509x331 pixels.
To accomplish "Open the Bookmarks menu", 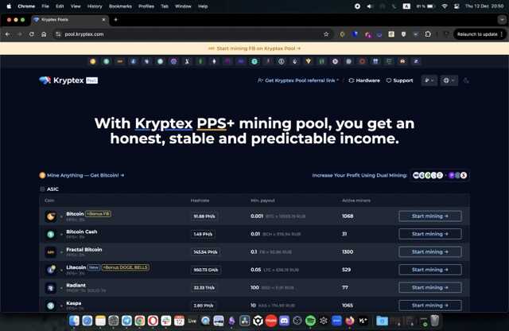I will click(x=120, y=6).
